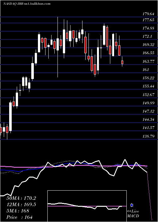The width and height of the screenshot is (158, 222).
Task: Click the 179.64 price axis label
Action: [x=149, y=14]
